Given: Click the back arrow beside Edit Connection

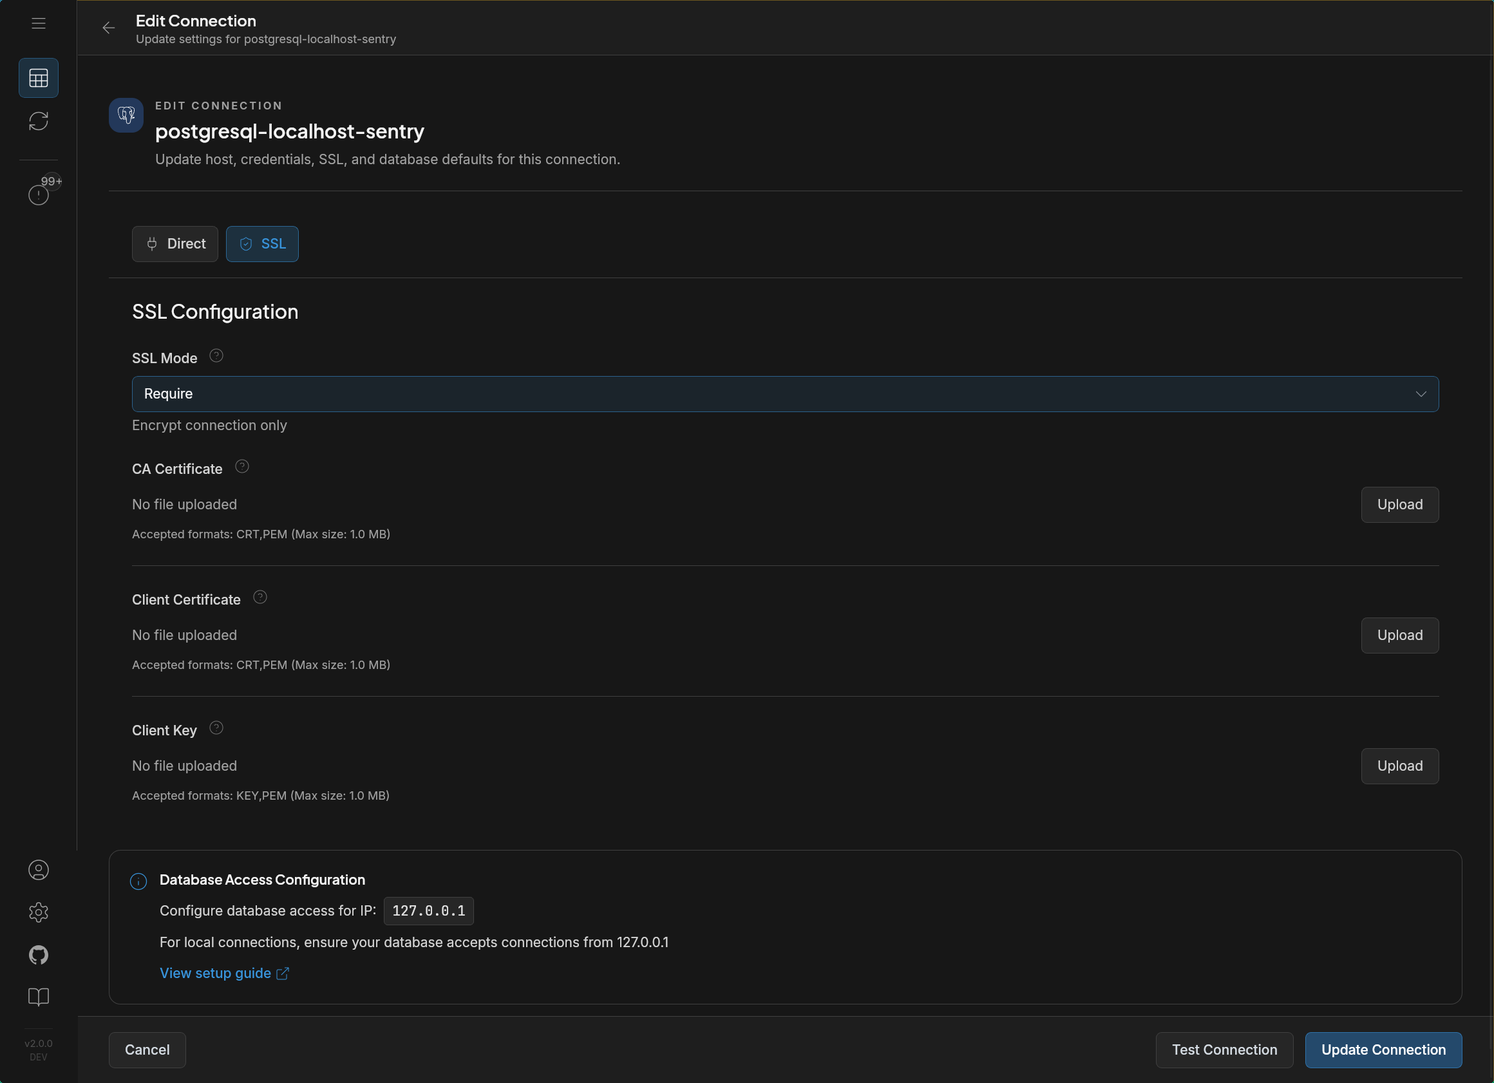Looking at the screenshot, I should pyautogui.click(x=109, y=28).
